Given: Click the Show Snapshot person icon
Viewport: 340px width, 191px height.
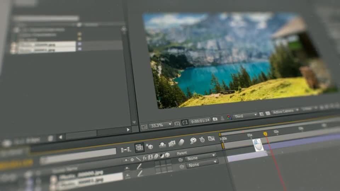Looking at the screenshot, I should tap(222, 118).
